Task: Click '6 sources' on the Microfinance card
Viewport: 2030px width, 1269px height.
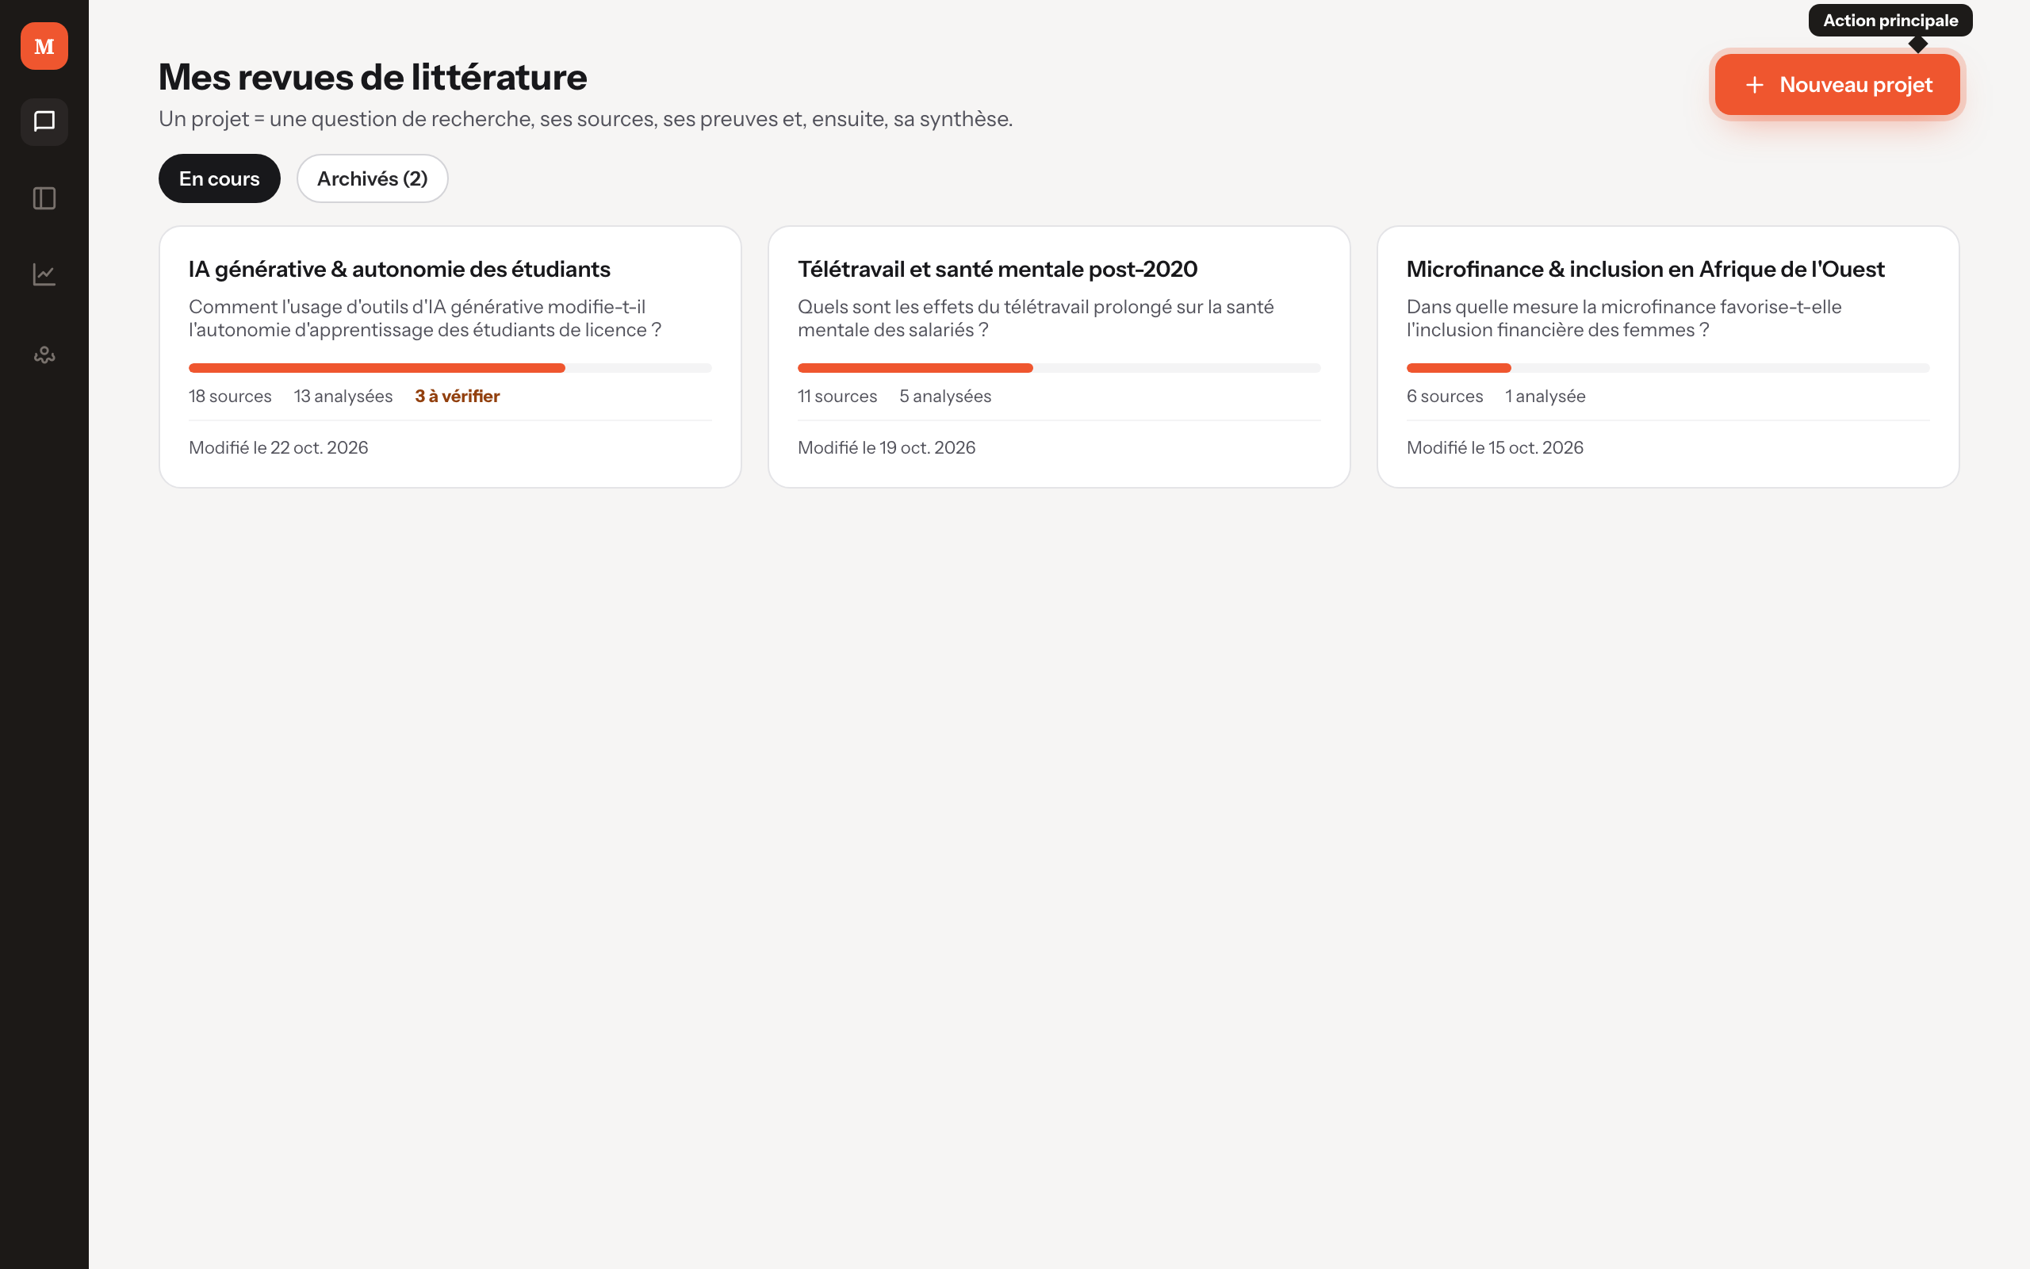Action: (1445, 396)
